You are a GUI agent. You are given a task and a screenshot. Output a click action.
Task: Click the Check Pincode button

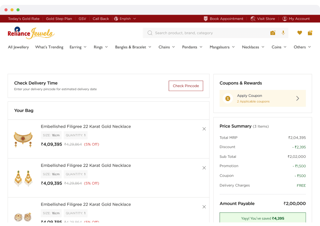click(x=186, y=86)
